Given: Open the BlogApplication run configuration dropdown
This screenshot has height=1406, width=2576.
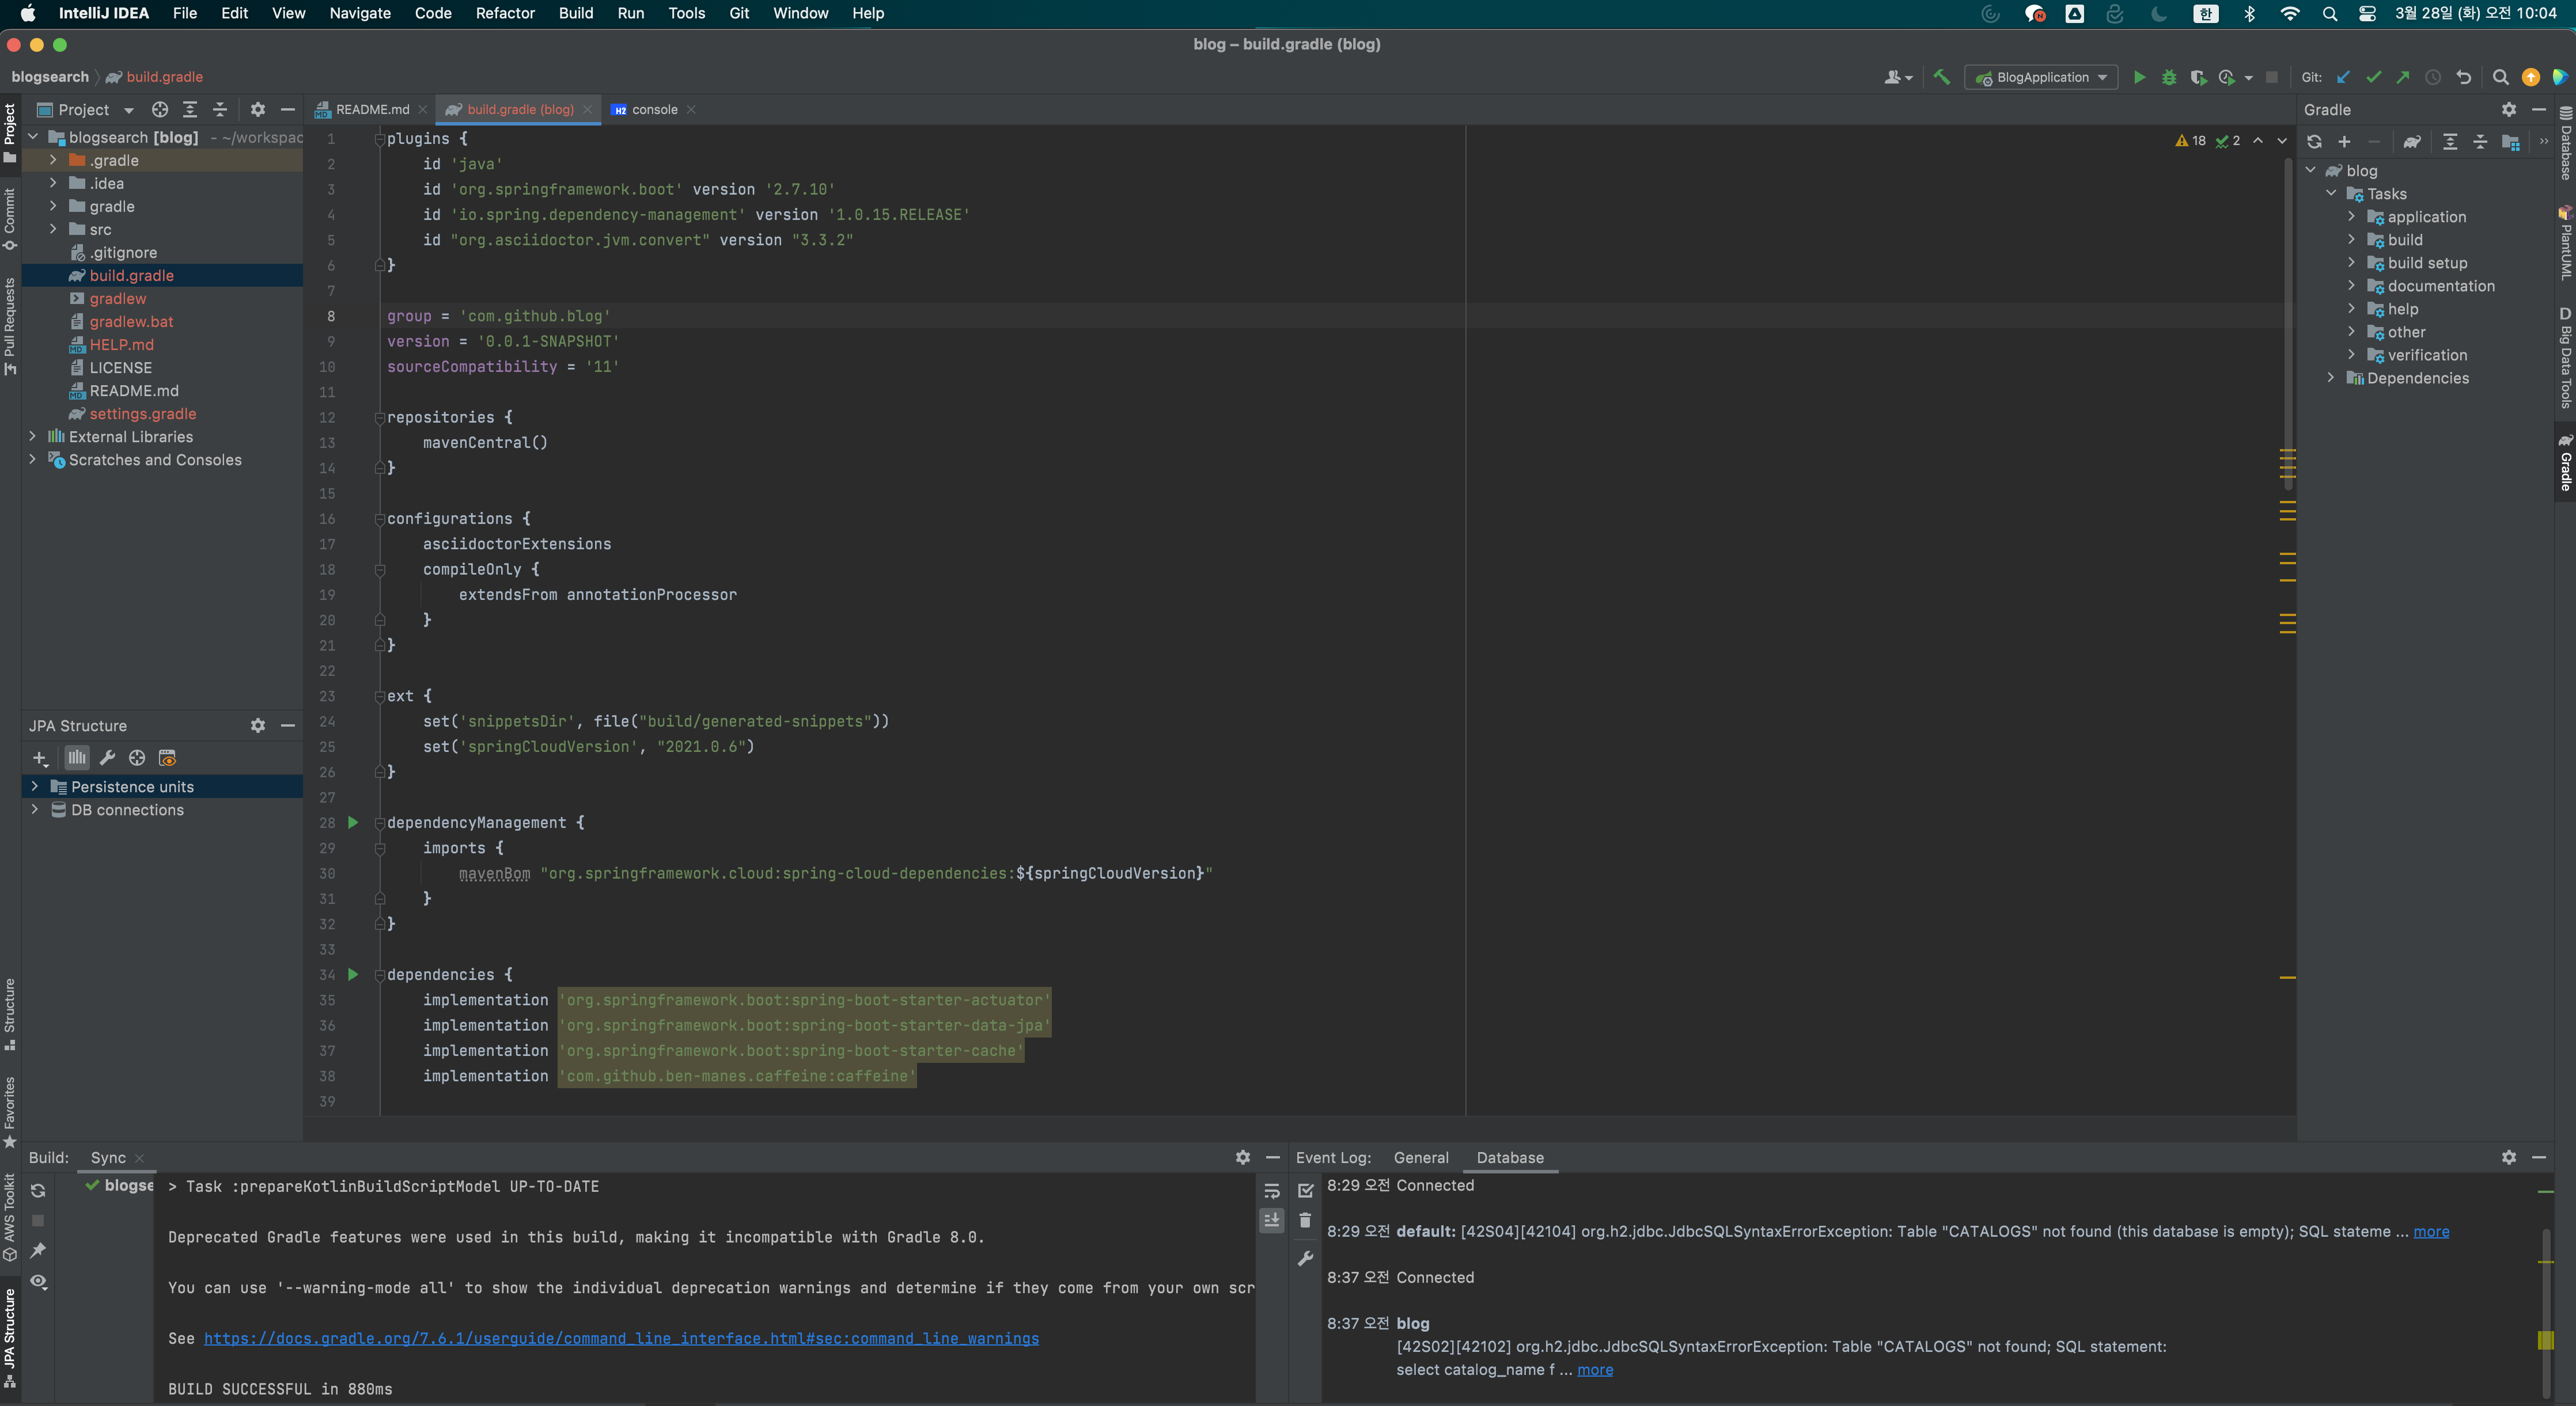Looking at the screenshot, I should point(2042,77).
